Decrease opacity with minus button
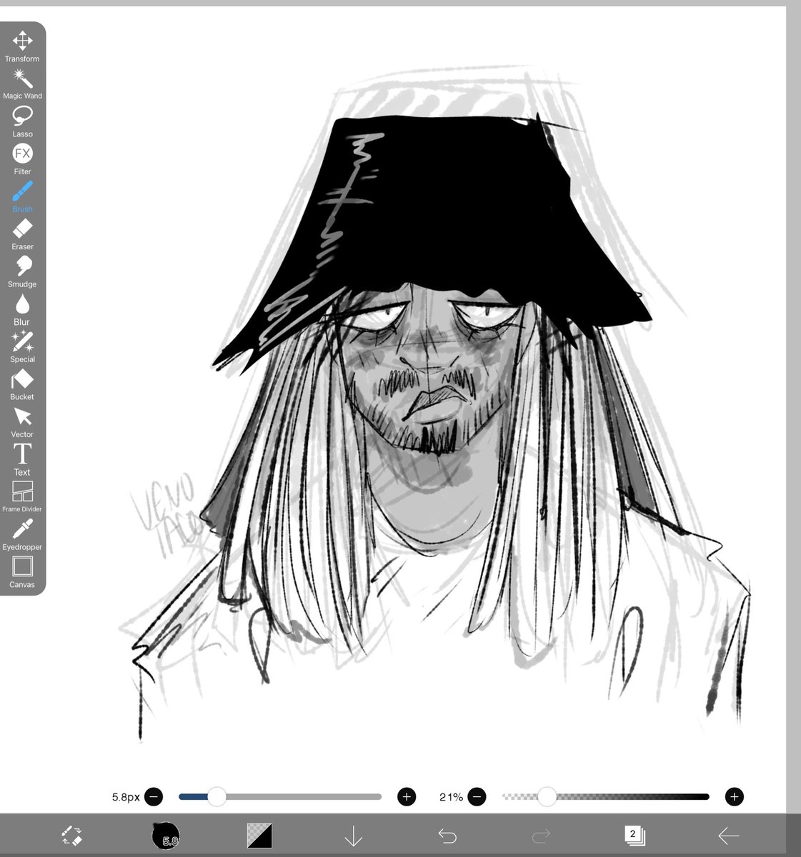 477,797
